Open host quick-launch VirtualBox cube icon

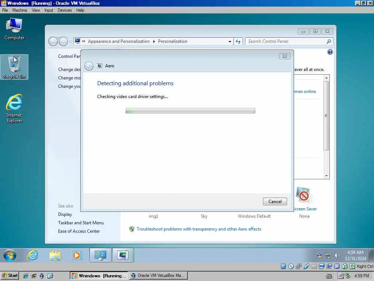42,276
